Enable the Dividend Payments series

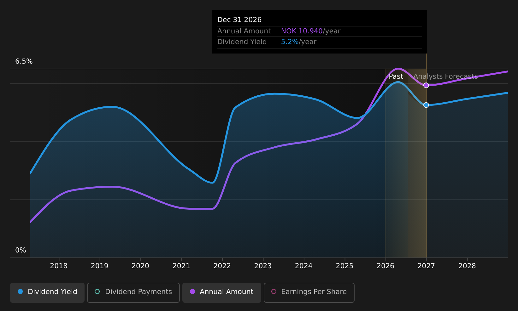coord(133,292)
